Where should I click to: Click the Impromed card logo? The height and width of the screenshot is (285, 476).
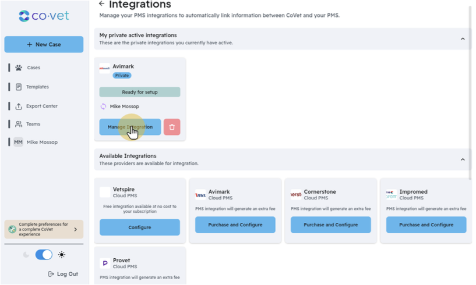(392, 195)
